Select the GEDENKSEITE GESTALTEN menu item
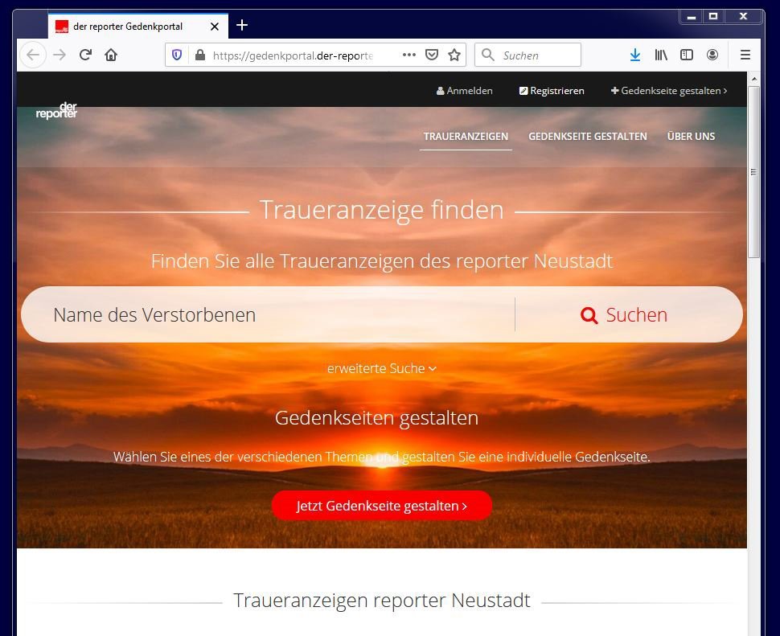780x636 pixels. point(588,136)
